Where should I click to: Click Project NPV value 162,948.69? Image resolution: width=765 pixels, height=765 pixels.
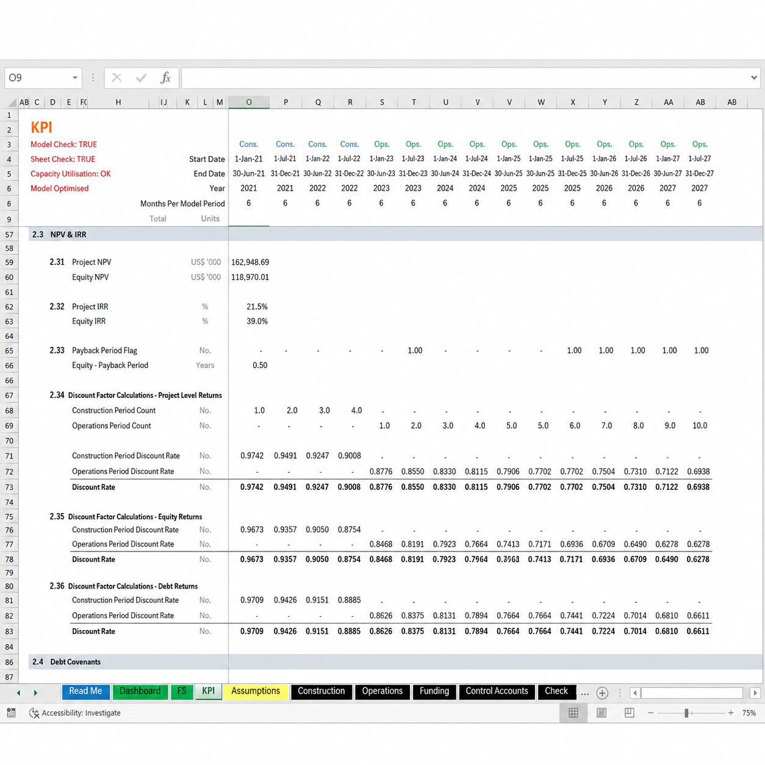250,262
